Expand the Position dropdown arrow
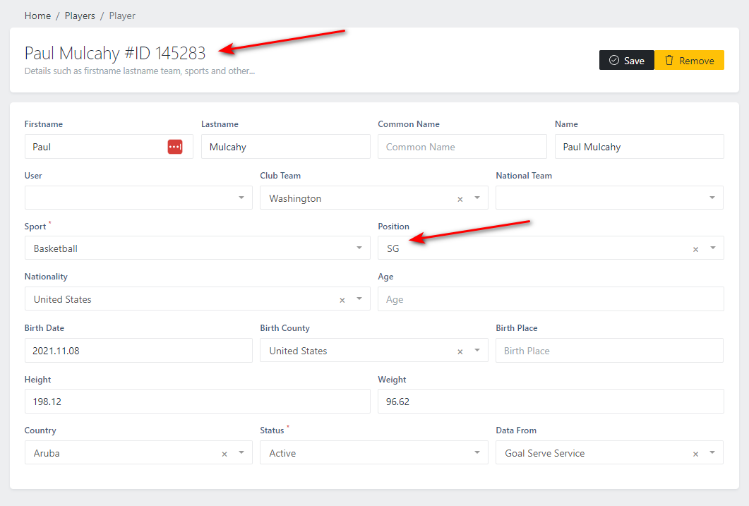The height and width of the screenshot is (506, 749). pyautogui.click(x=713, y=248)
